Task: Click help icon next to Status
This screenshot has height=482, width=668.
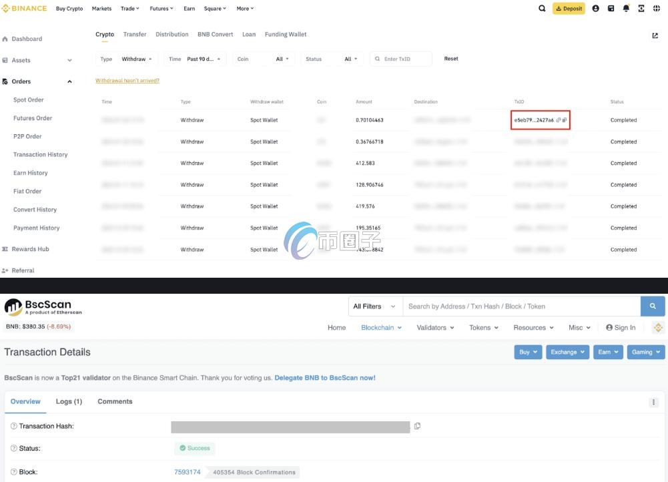Action: [13, 449]
